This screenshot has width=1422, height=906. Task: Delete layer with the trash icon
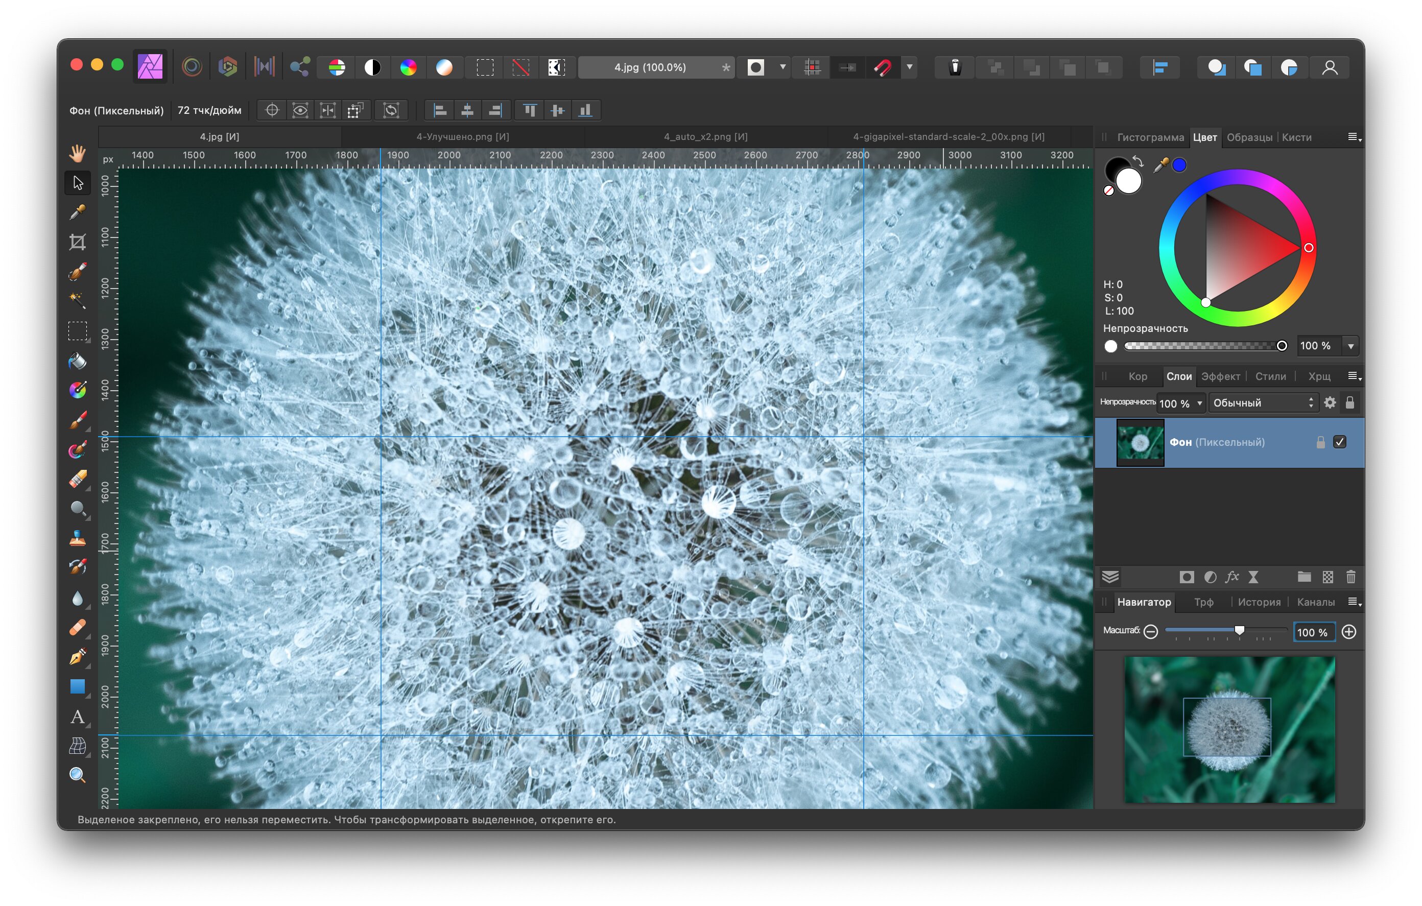(x=1350, y=577)
